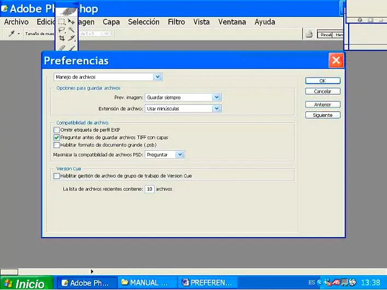
Task: Click the Compatibilidad de archivo label
Action: pos(83,122)
